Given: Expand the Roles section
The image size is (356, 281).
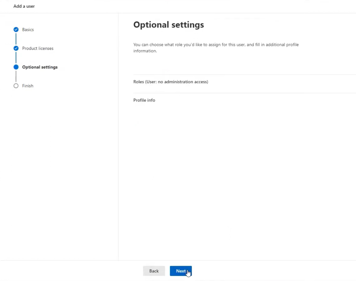Looking at the screenshot, I should click(244, 82).
